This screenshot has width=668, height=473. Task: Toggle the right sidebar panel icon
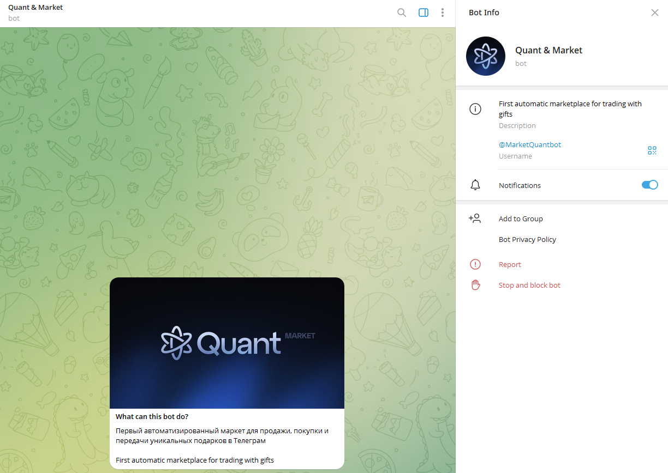[424, 13]
